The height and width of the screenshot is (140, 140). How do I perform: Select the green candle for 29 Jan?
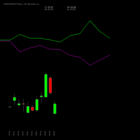click(37, 105)
